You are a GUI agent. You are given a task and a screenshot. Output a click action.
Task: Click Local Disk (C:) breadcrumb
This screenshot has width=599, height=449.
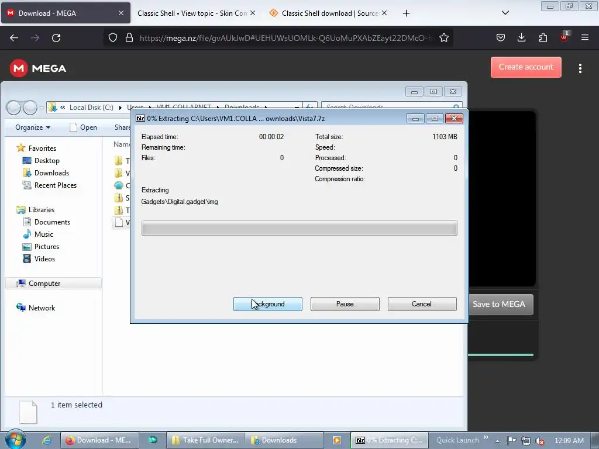pos(91,108)
